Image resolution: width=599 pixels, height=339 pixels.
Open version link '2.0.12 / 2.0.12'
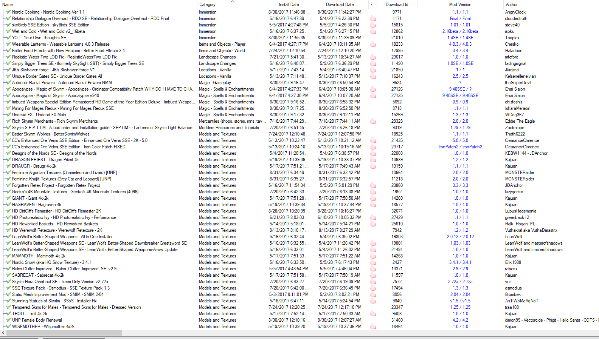click(460, 237)
